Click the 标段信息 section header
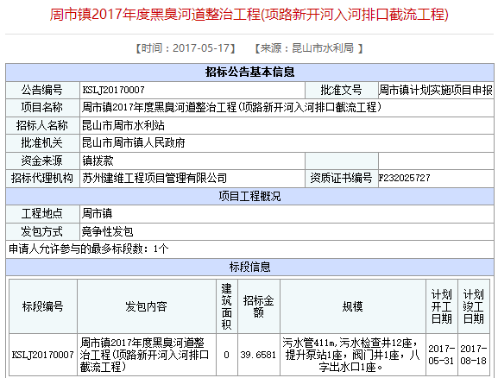Screen dimensions: 498x378 pos(249,268)
